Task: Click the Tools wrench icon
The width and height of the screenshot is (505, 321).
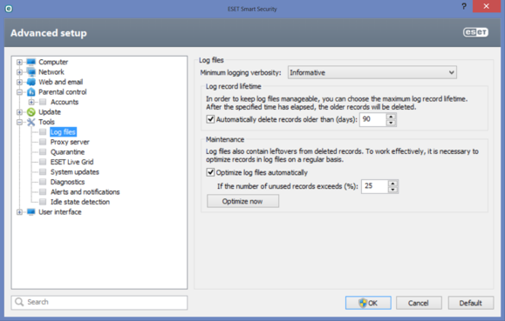Action: [31, 122]
